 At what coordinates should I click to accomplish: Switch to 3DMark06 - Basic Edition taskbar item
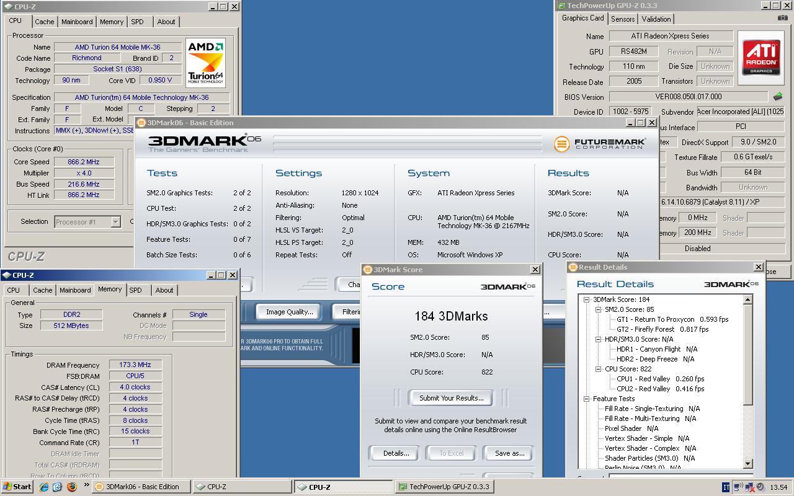[x=142, y=487]
